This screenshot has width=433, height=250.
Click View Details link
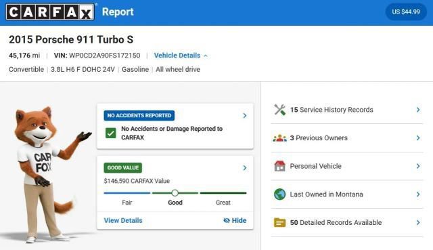123,220
